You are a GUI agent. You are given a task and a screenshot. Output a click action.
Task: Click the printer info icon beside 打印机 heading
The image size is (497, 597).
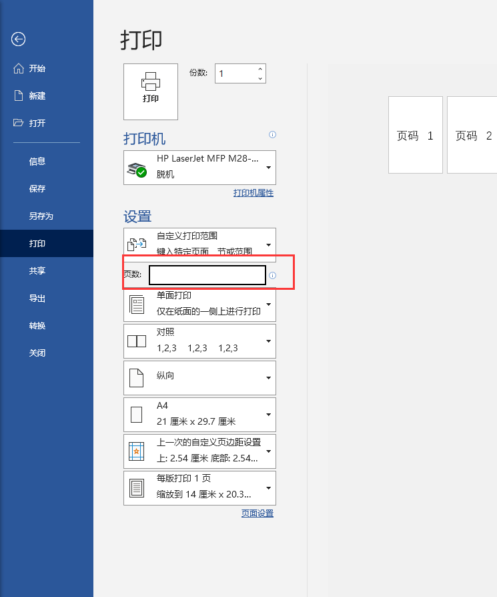pyautogui.click(x=272, y=134)
